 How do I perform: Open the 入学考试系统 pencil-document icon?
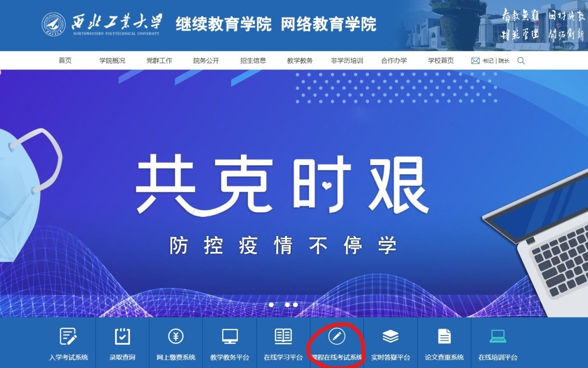[67, 335]
